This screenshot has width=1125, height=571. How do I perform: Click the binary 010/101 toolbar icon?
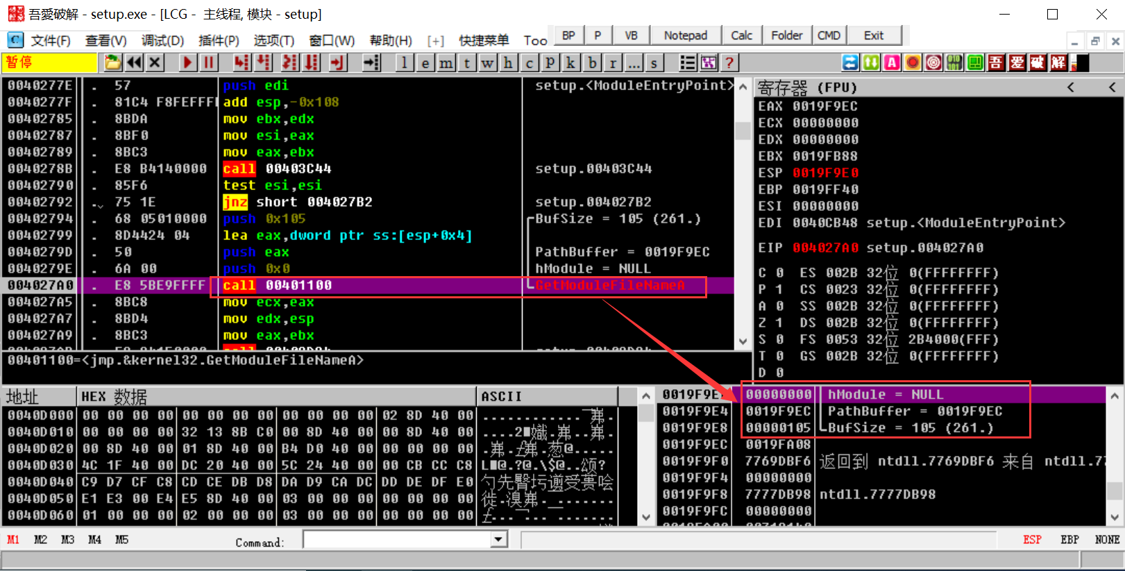pos(954,63)
